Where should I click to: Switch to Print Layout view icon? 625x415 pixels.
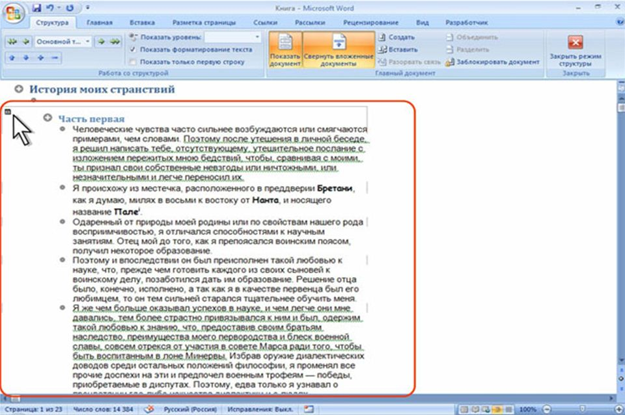click(x=464, y=409)
